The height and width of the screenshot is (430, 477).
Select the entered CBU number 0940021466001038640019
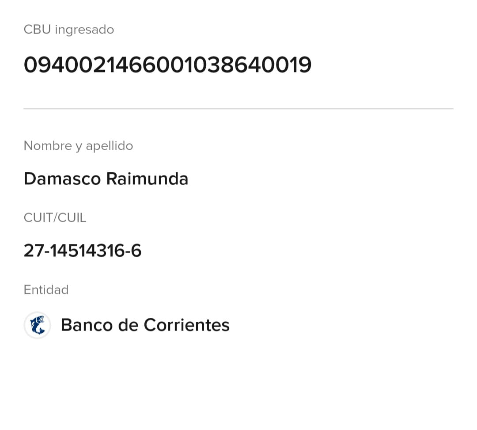167,65
